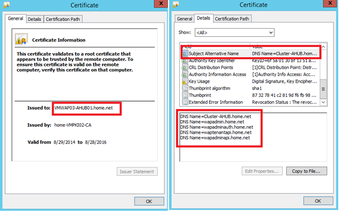Select the Key Usage field row
339x212 pixels.
[250, 81]
